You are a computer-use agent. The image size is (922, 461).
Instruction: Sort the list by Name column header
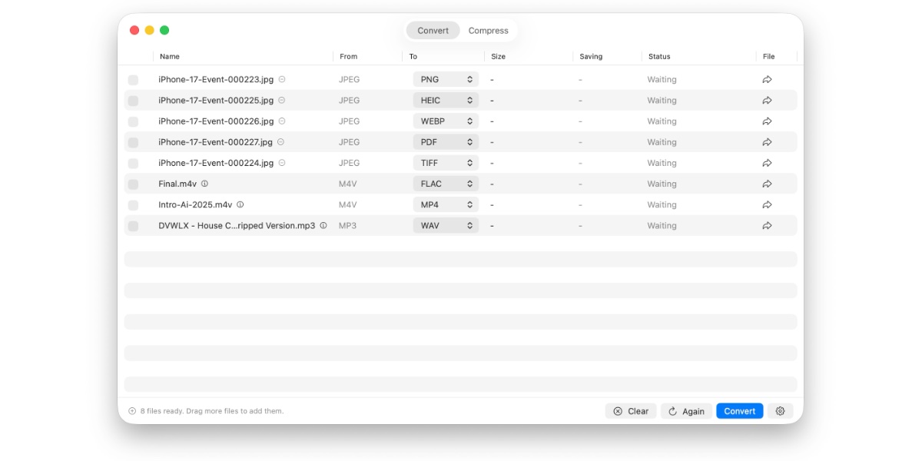[x=170, y=57]
